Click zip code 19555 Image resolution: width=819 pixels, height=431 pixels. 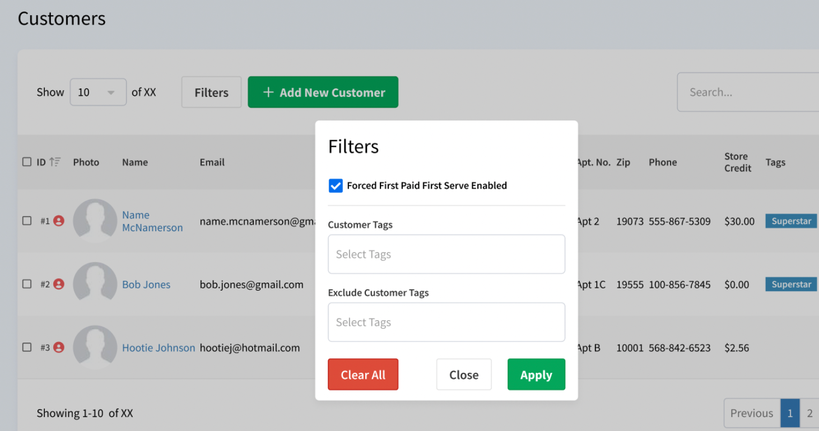[630, 284]
